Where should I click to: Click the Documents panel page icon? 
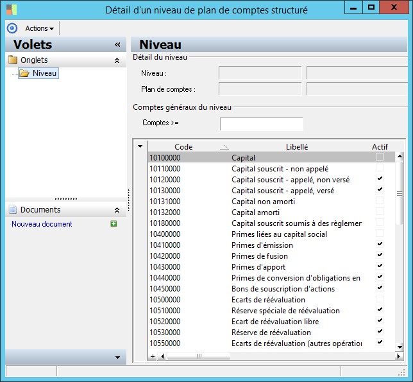(x=12, y=210)
